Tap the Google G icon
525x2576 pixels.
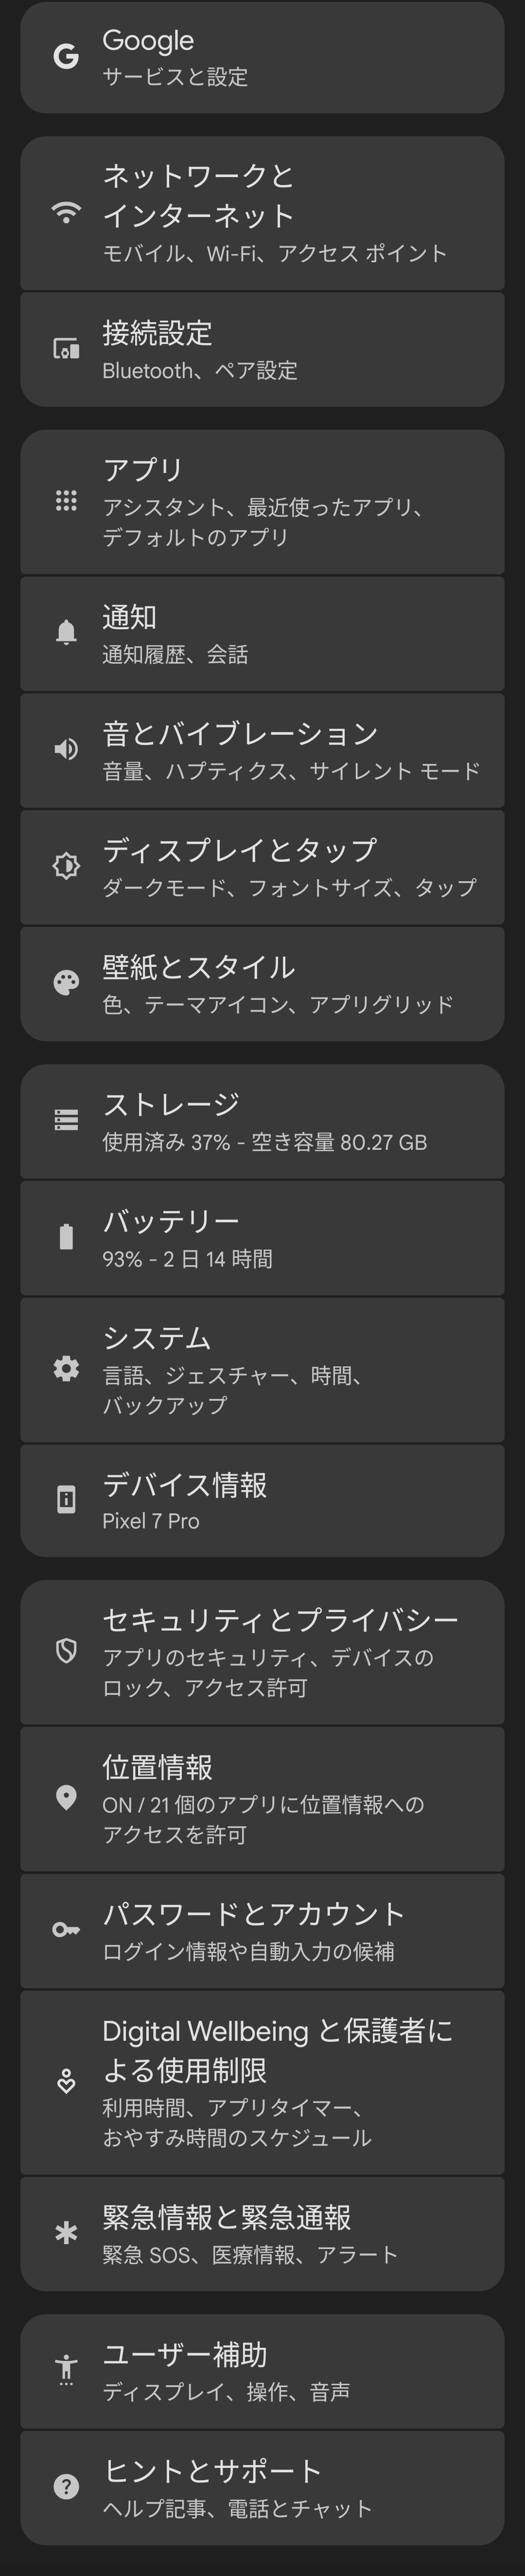coord(66,57)
